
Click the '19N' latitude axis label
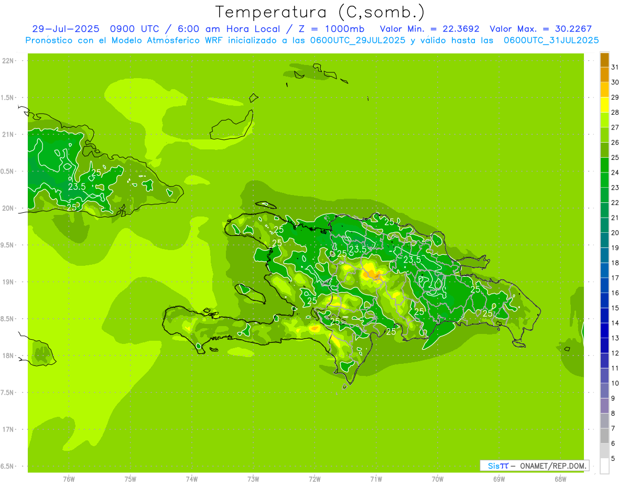(x=8, y=282)
